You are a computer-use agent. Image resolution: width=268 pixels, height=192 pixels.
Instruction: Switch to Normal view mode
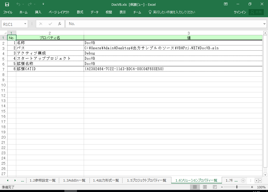tap(195, 187)
